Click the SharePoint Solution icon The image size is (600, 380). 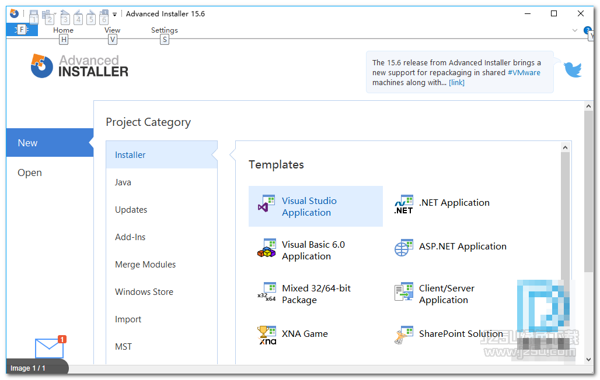[x=404, y=335]
